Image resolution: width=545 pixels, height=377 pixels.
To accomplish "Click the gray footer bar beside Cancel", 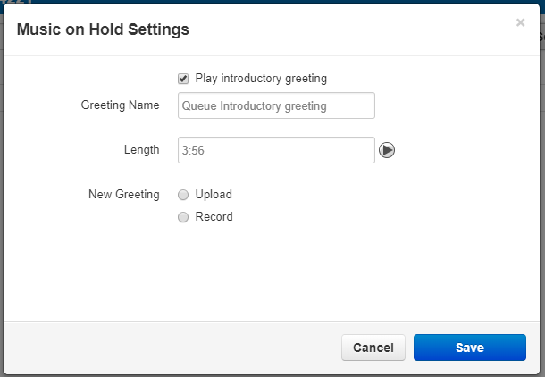I will pyautogui.click(x=172, y=348).
